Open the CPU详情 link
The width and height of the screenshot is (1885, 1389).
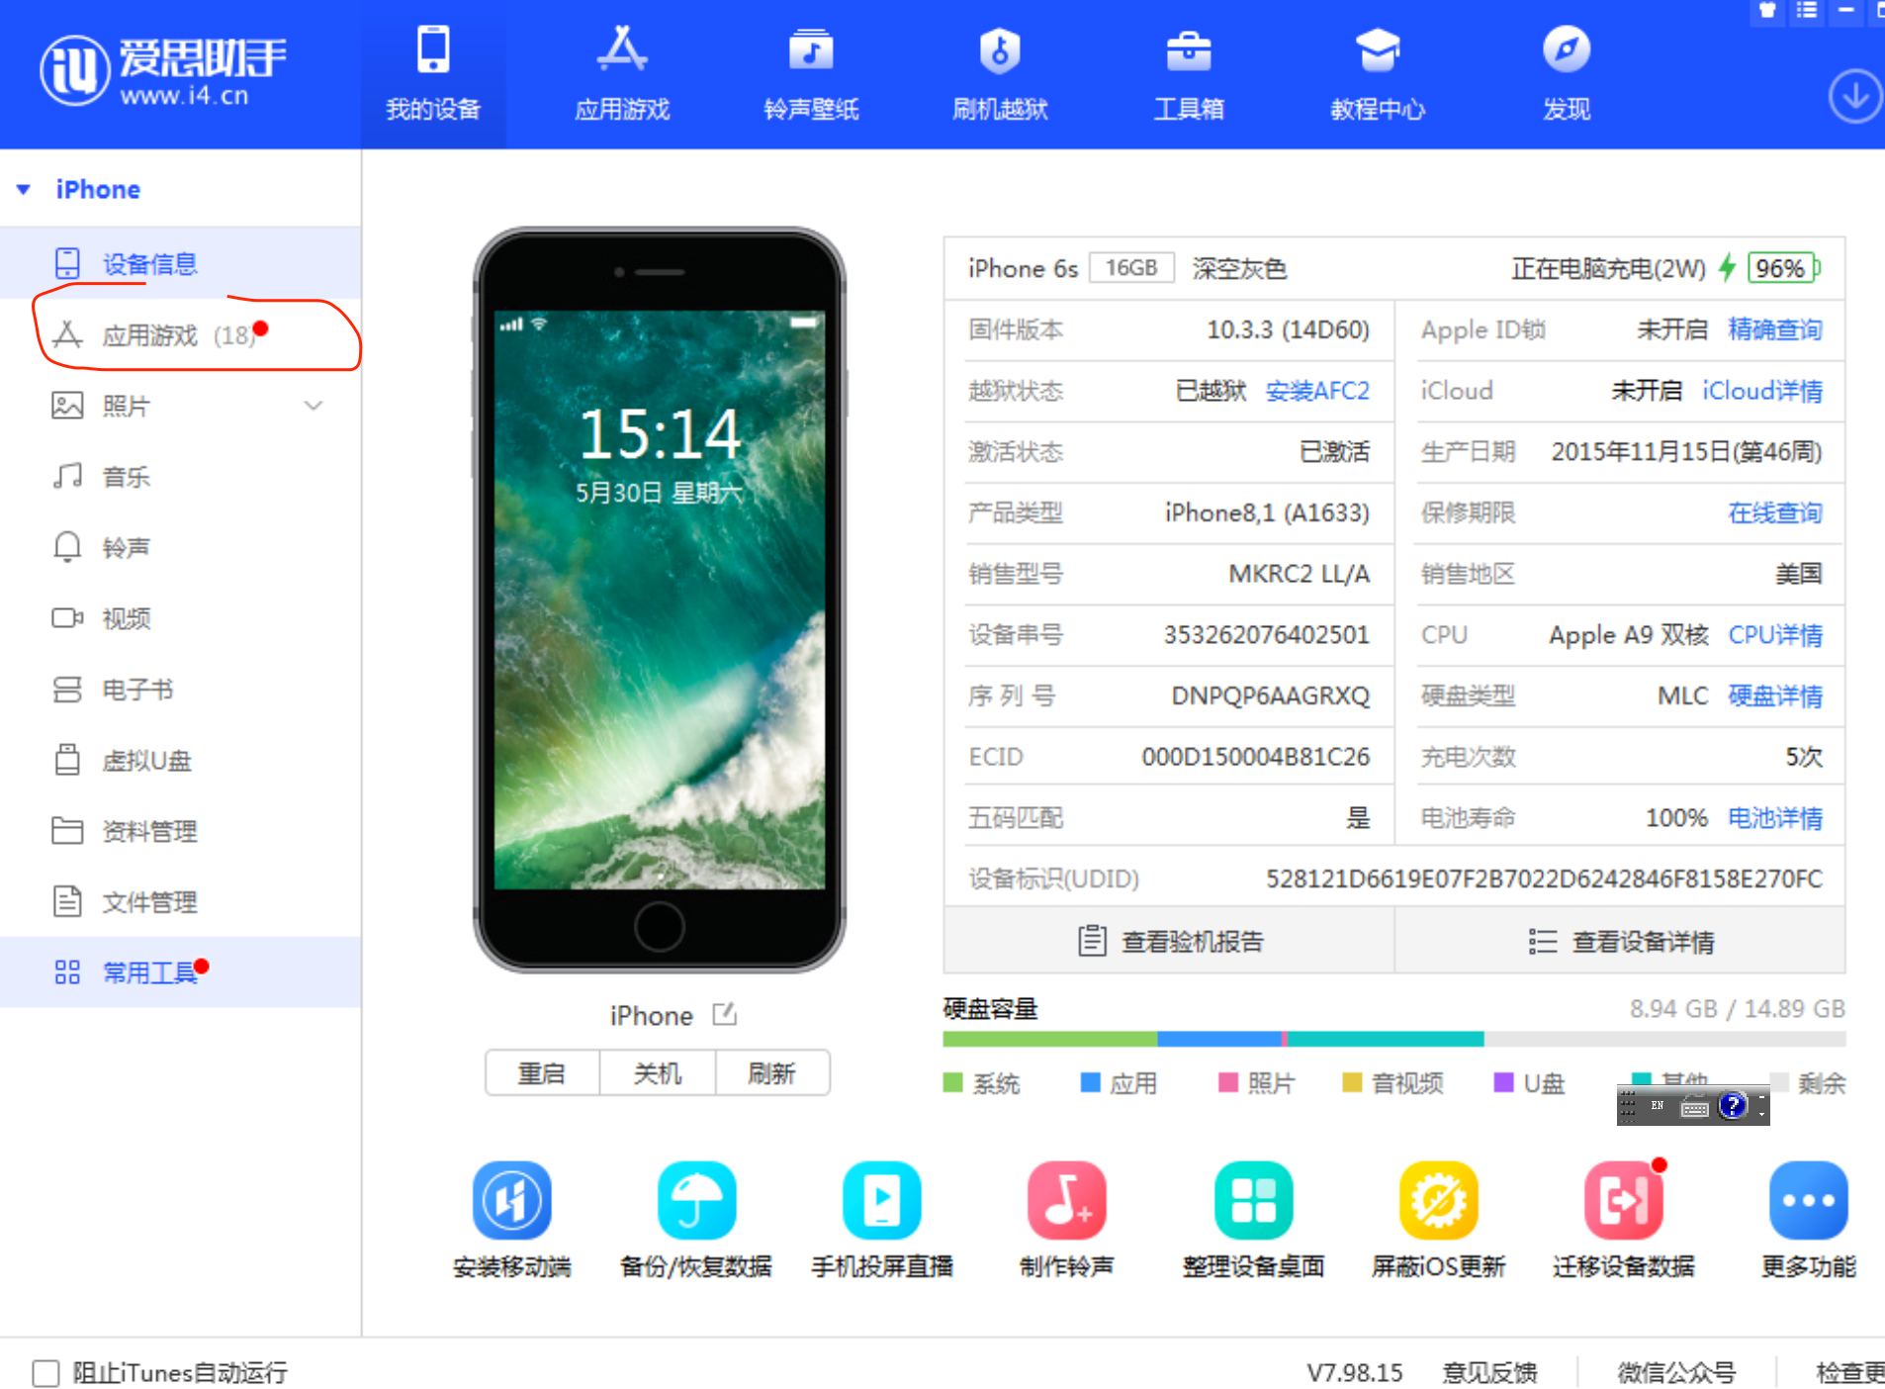tap(1775, 635)
